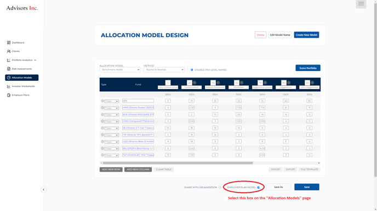Open the Allocation Model dropdown
This screenshot has width=377, height=211.
[x=120, y=70]
